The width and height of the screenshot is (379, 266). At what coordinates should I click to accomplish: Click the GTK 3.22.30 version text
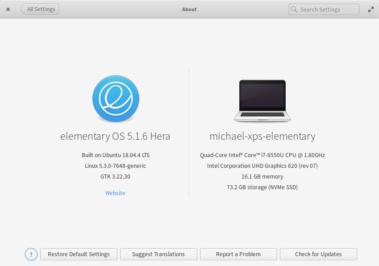tap(116, 176)
